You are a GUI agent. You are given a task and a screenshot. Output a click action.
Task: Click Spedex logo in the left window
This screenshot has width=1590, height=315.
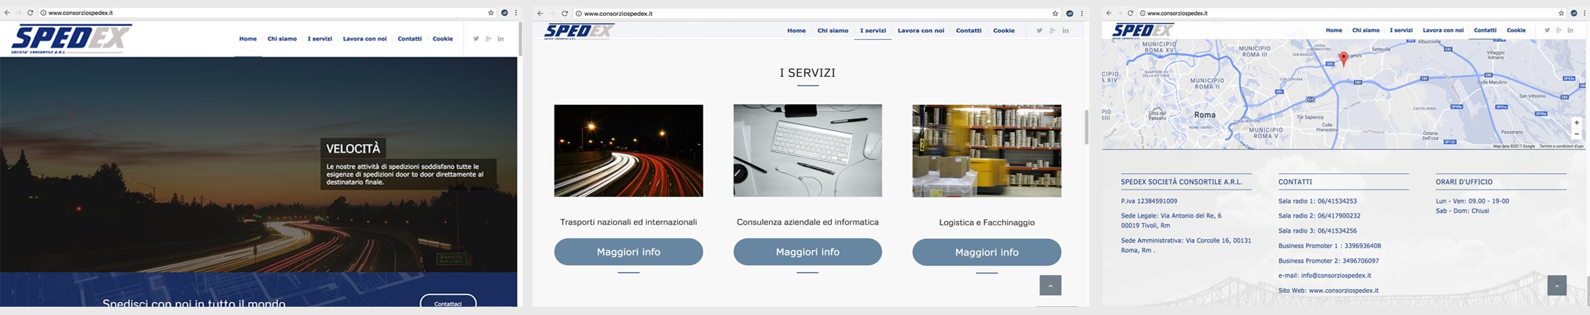click(71, 39)
